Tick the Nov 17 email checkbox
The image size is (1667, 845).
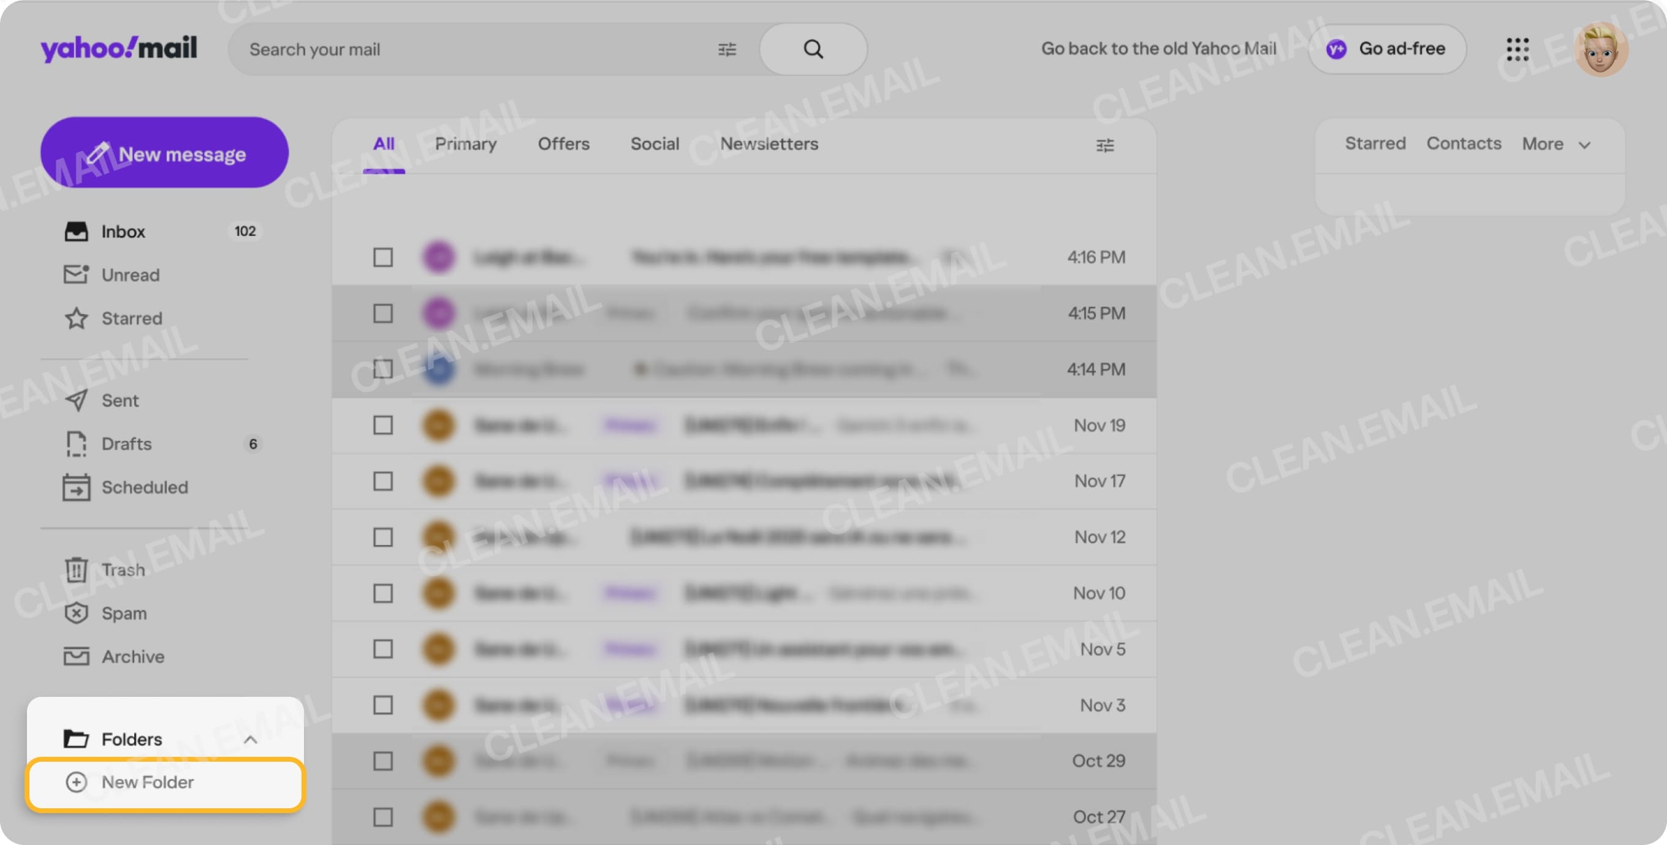(x=383, y=481)
